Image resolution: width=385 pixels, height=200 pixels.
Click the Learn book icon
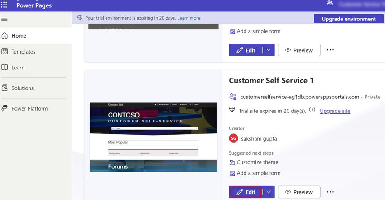[x=5, y=67]
